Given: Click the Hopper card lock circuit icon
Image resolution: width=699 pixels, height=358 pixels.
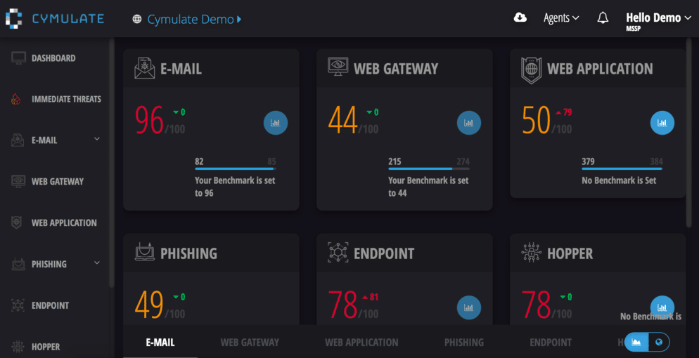Looking at the screenshot, I should pyautogui.click(x=530, y=252).
